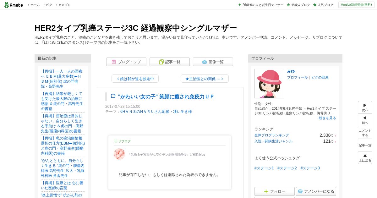The width and height of the screenshot is (377, 198).
Task: Go to next post ★主治医との関係
Action: [205, 79]
